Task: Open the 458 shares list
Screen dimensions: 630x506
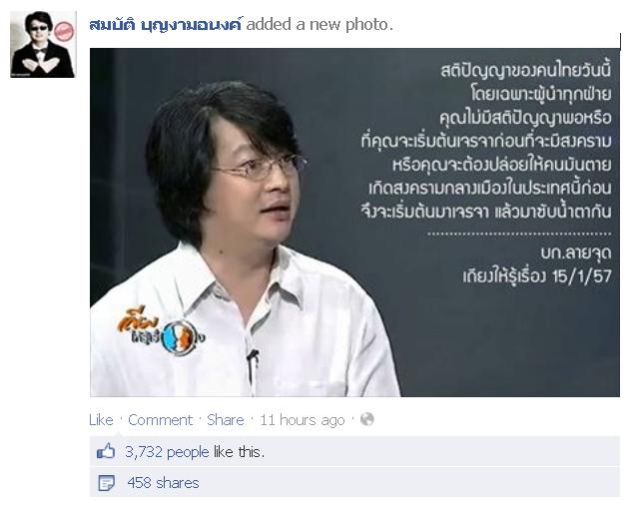Action: pos(163,483)
